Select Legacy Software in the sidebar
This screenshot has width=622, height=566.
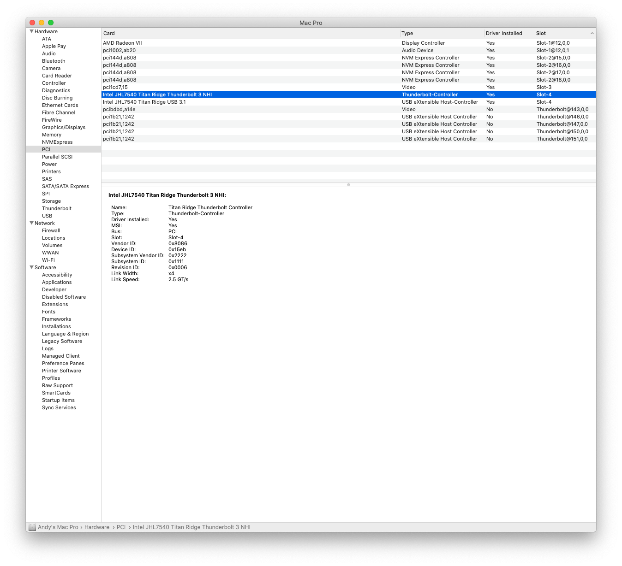pyautogui.click(x=62, y=341)
